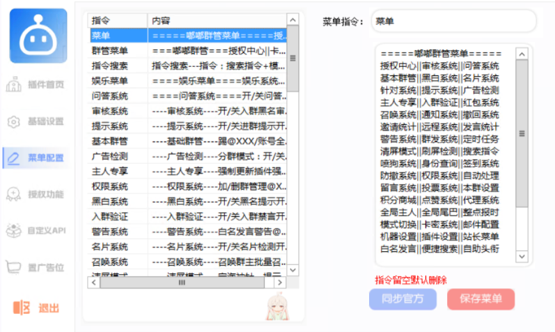Switch to 自定义API menu label

(x=47, y=231)
